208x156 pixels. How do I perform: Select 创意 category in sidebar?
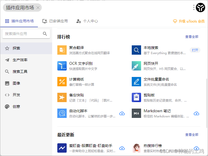(x=26, y=107)
